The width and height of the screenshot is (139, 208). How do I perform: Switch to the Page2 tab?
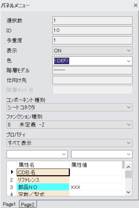point(28,204)
